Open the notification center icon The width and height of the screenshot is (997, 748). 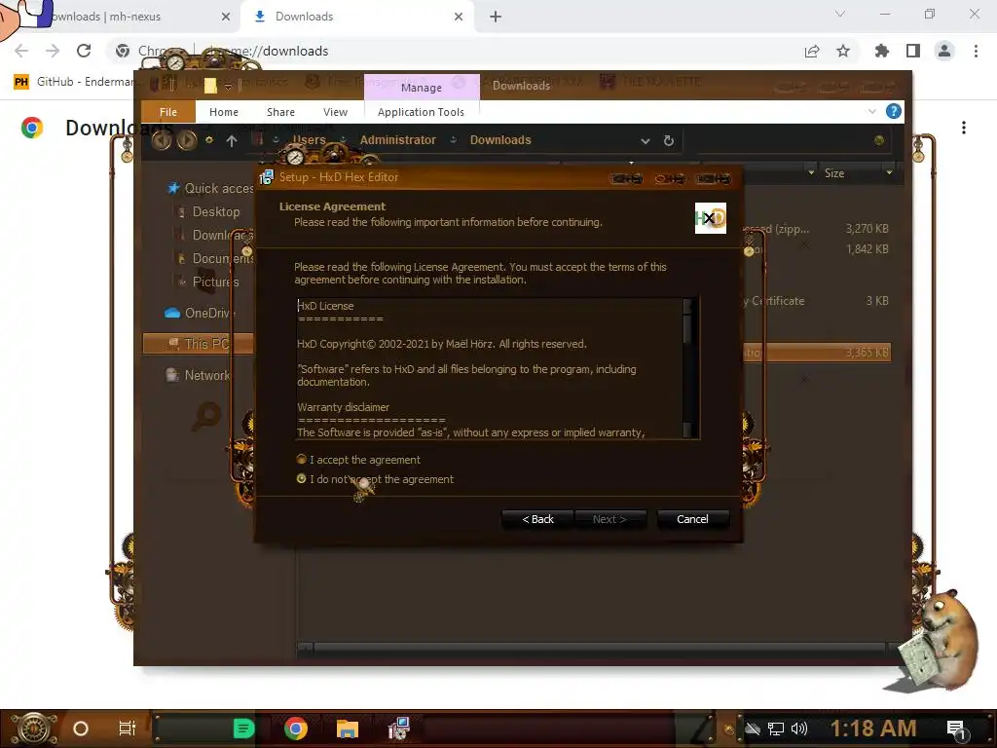[956, 729]
